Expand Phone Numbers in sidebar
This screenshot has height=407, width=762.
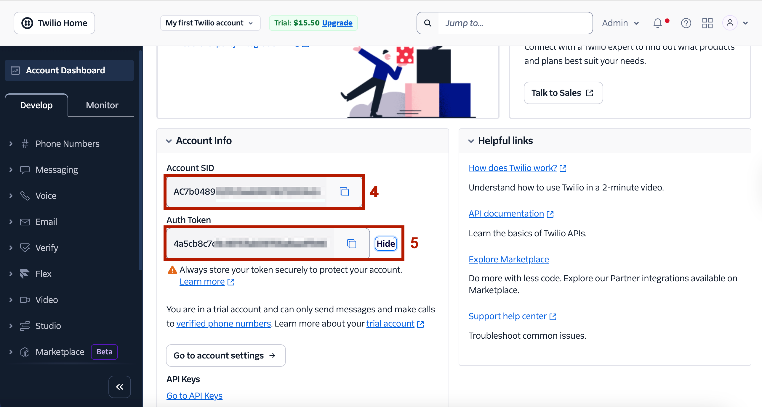click(x=11, y=144)
